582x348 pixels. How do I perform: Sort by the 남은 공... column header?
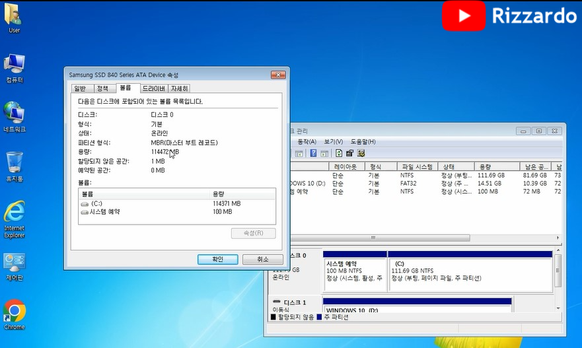tap(535, 166)
